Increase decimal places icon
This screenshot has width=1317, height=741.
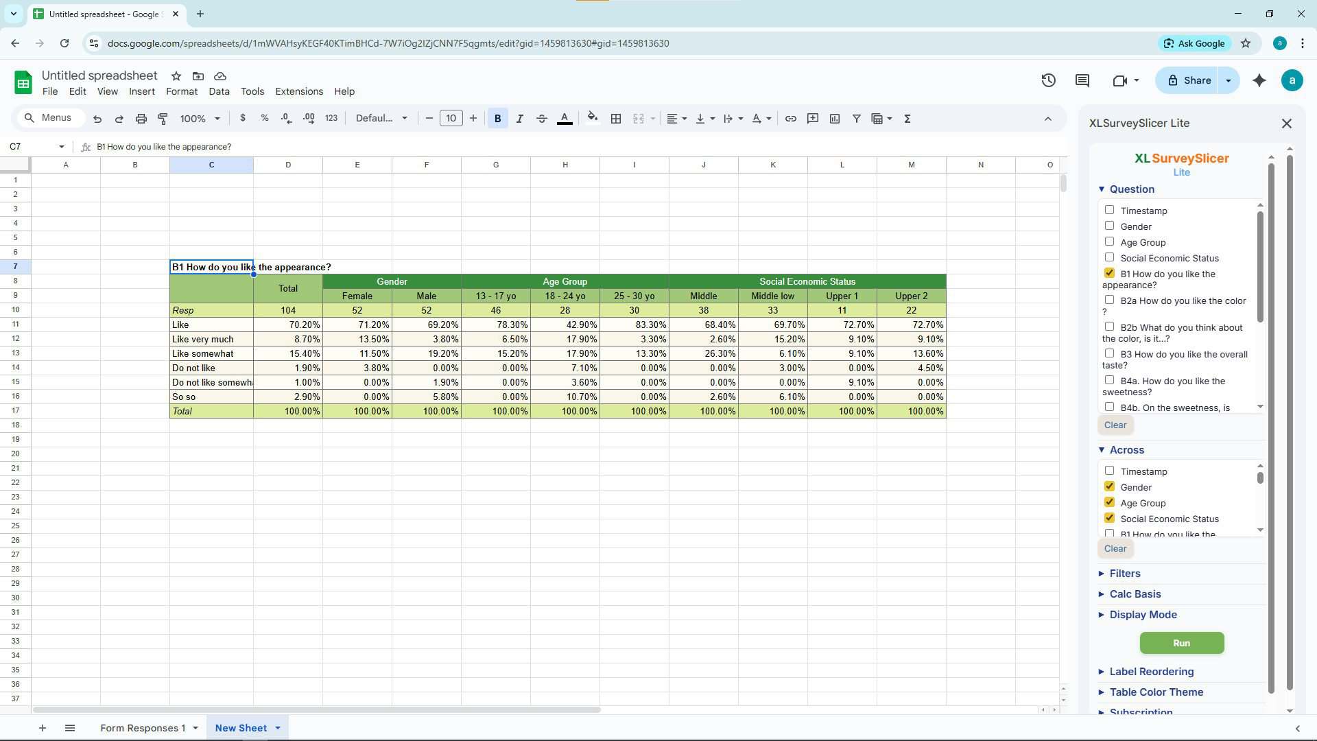click(x=309, y=118)
